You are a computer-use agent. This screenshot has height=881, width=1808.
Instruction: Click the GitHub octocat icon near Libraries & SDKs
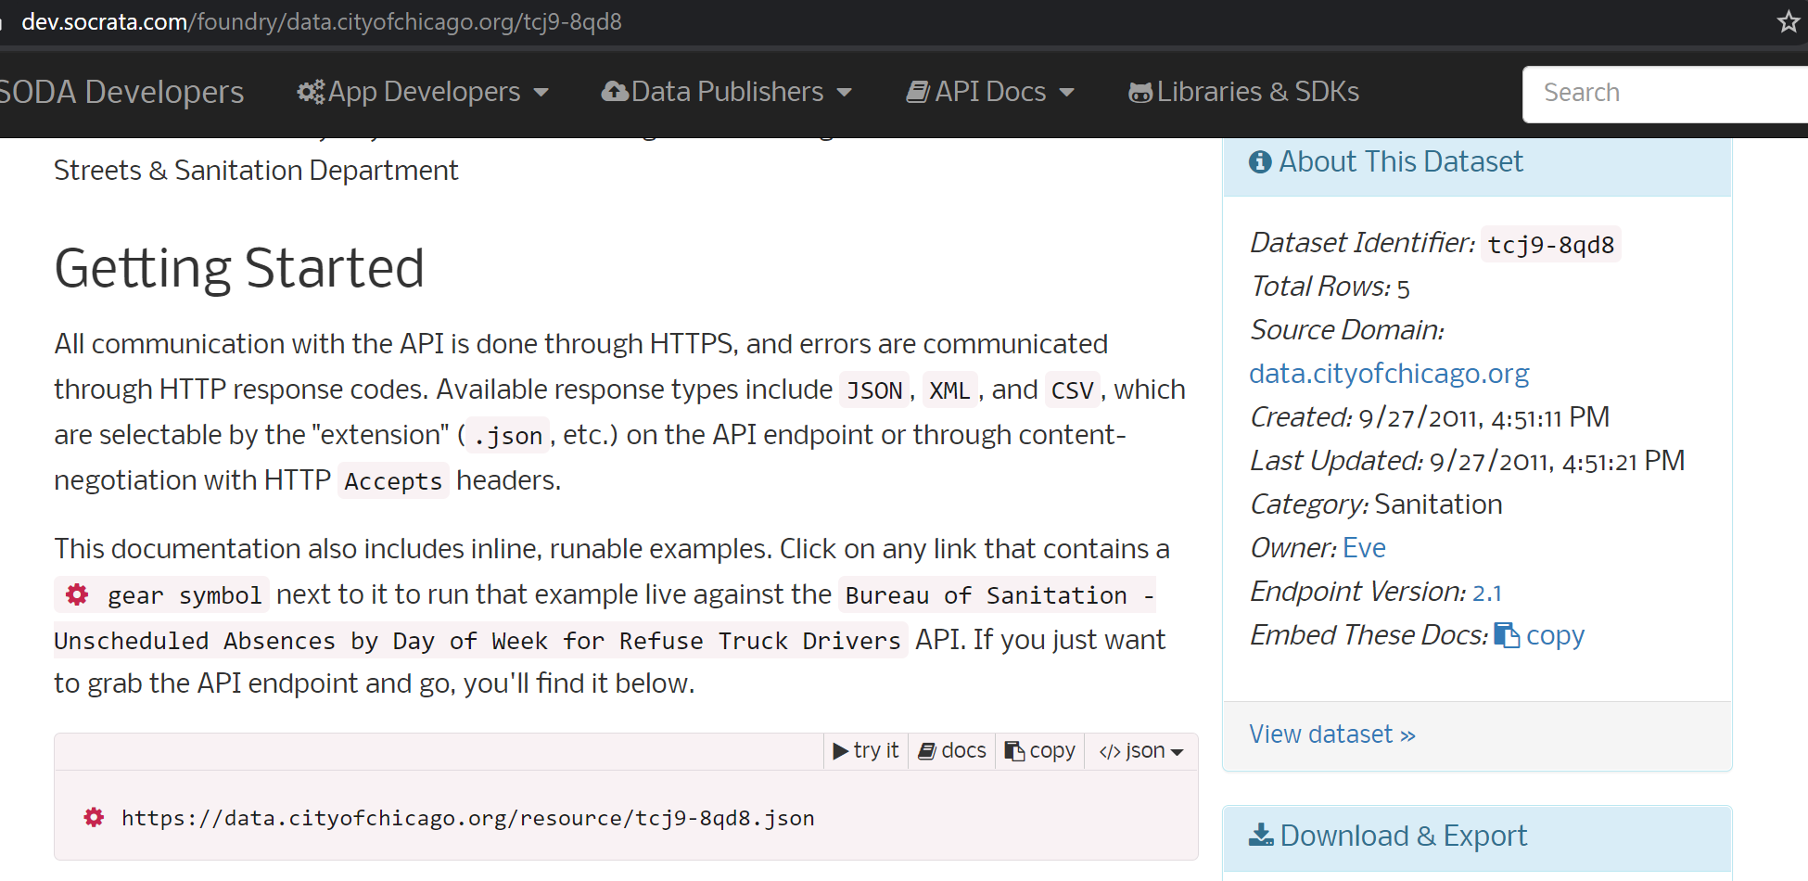(x=1140, y=91)
